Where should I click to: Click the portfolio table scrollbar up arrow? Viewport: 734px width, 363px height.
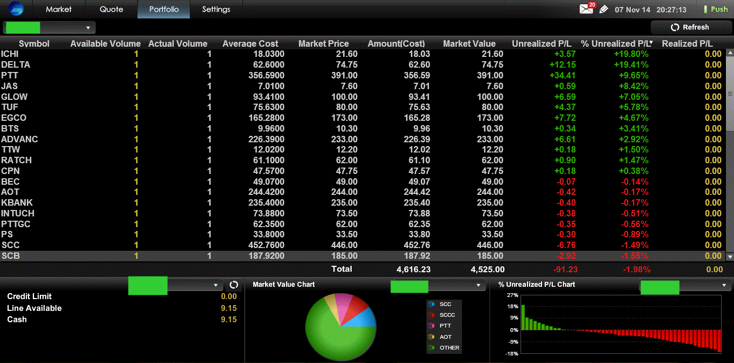coord(730,53)
